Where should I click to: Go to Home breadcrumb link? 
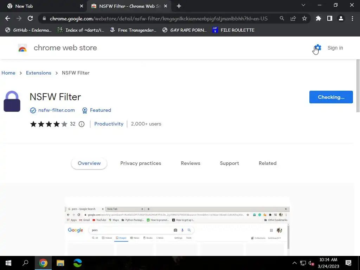pos(8,73)
